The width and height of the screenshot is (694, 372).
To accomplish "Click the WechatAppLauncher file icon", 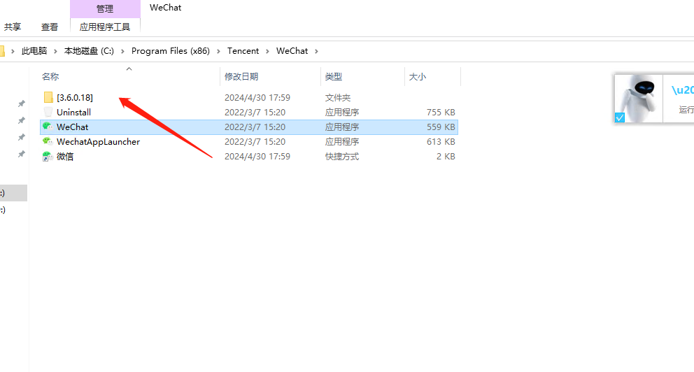I will pos(48,141).
